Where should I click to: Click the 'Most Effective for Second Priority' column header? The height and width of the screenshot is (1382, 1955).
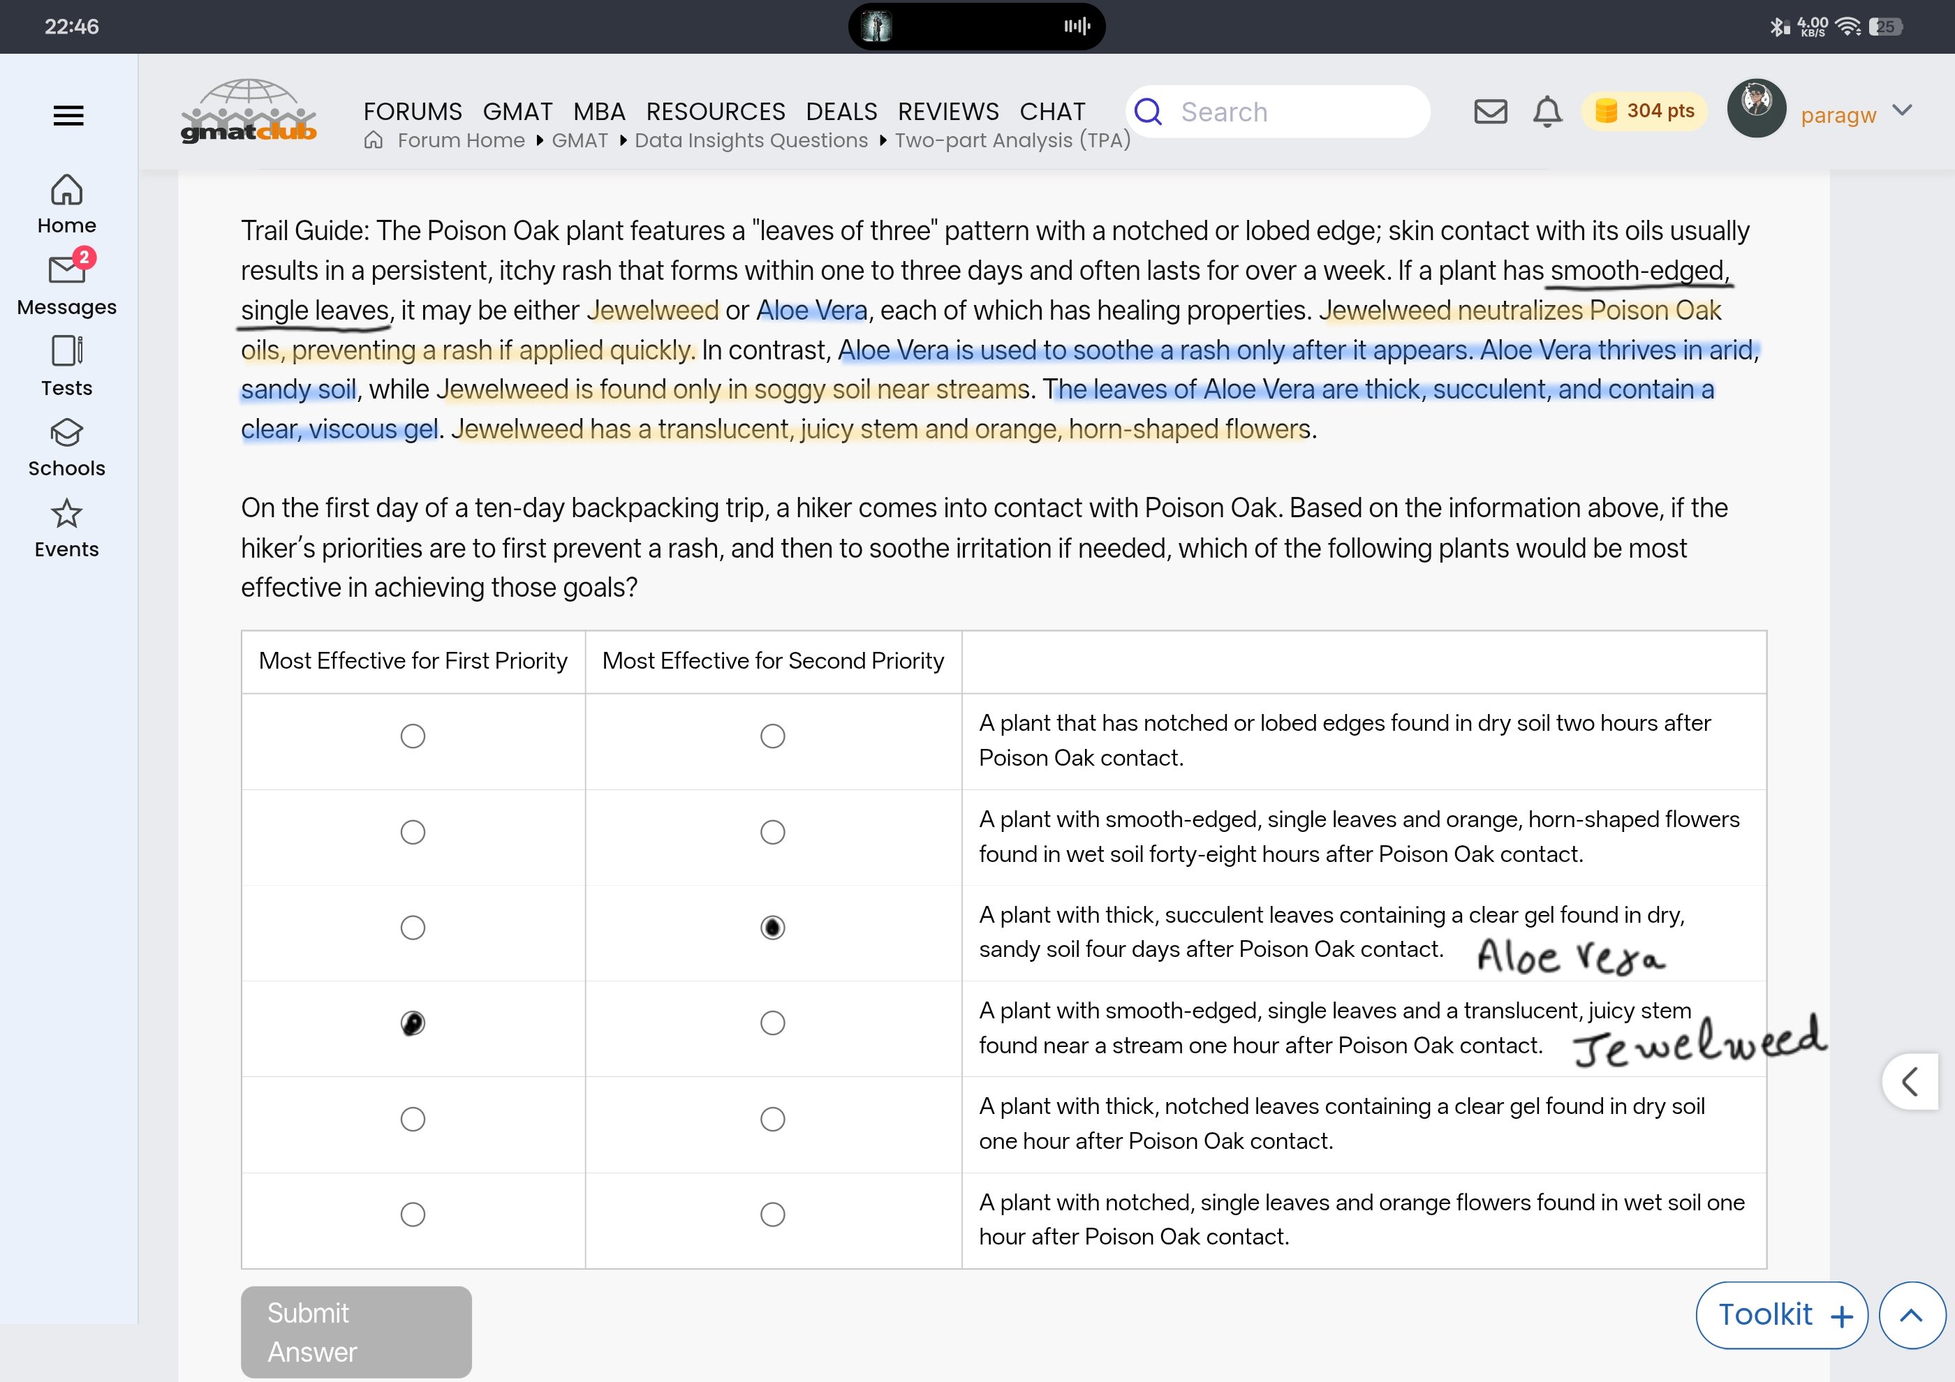773,661
